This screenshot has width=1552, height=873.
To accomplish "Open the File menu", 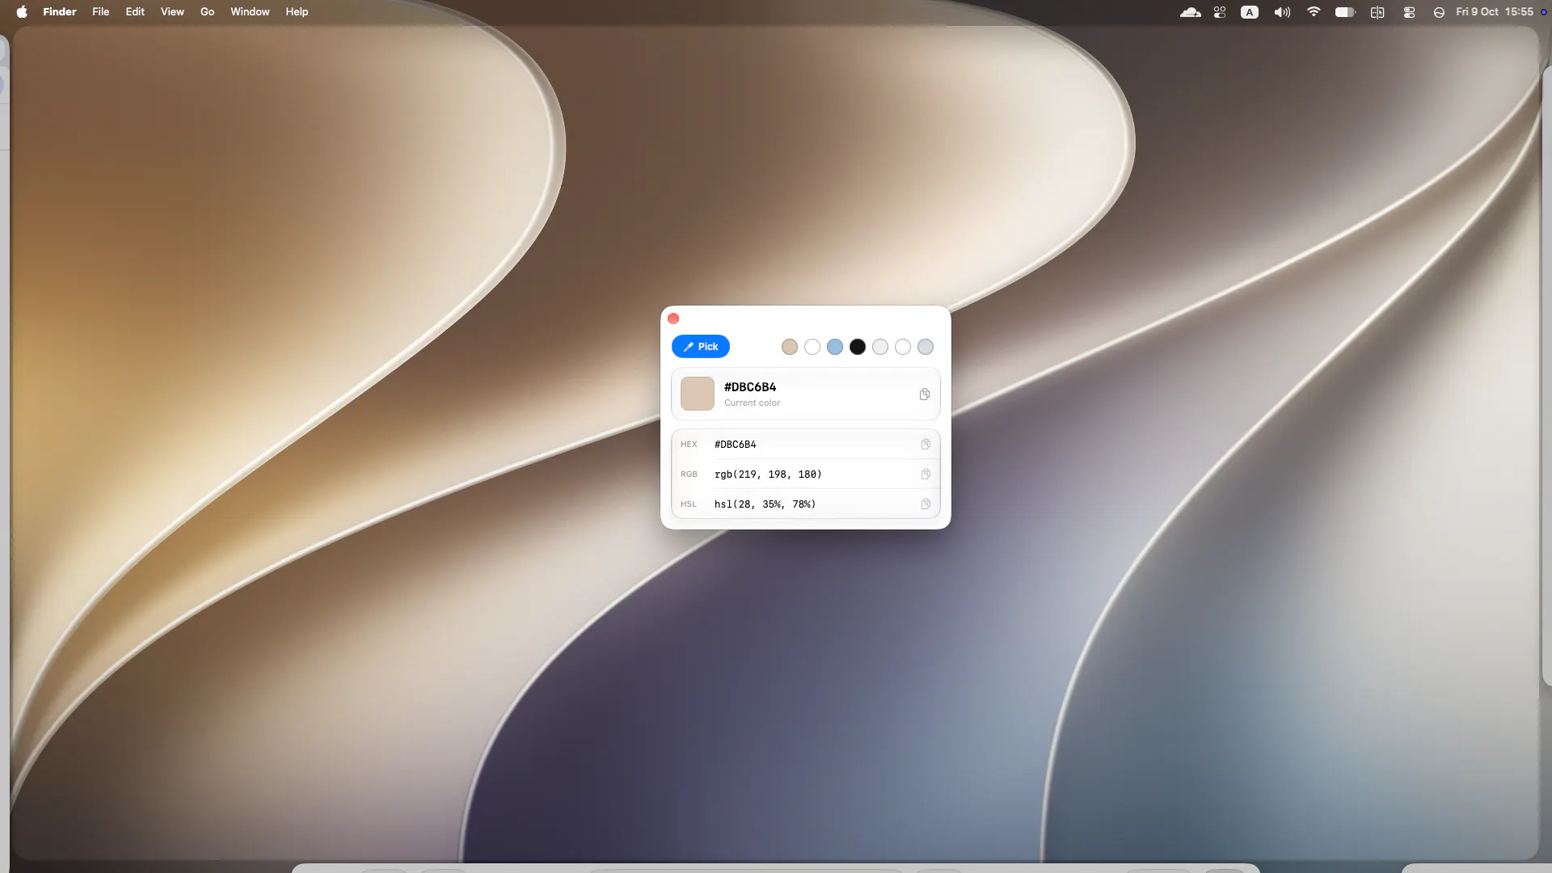I will (101, 12).
